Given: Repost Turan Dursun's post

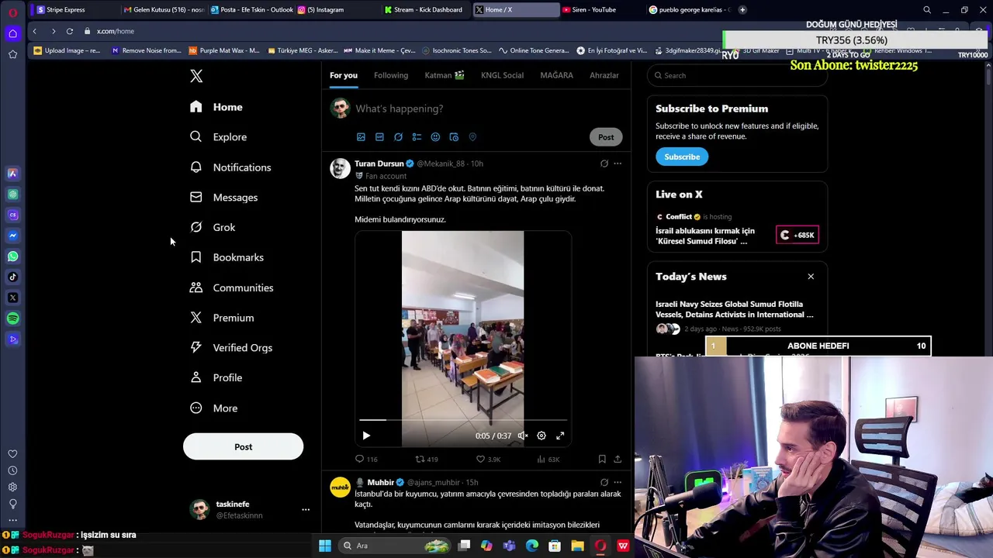Looking at the screenshot, I should [x=427, y=460].
